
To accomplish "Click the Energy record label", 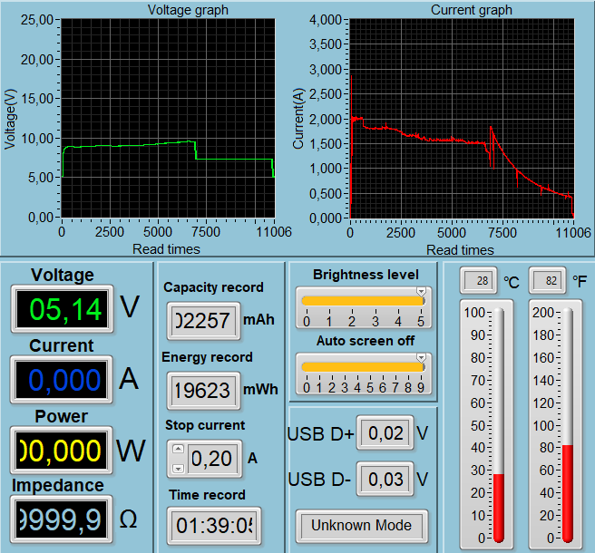I will (x=207, y=357).
